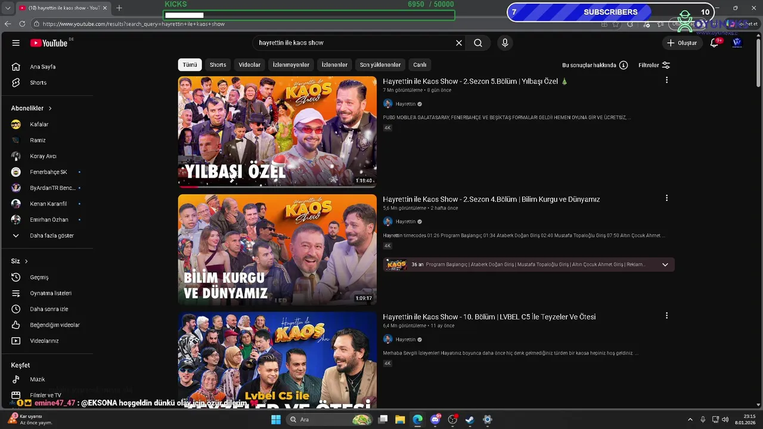Show hidden system tray icons
This screenshot has width=763, height=429.
pyautogui.click(x=690, y=419)
